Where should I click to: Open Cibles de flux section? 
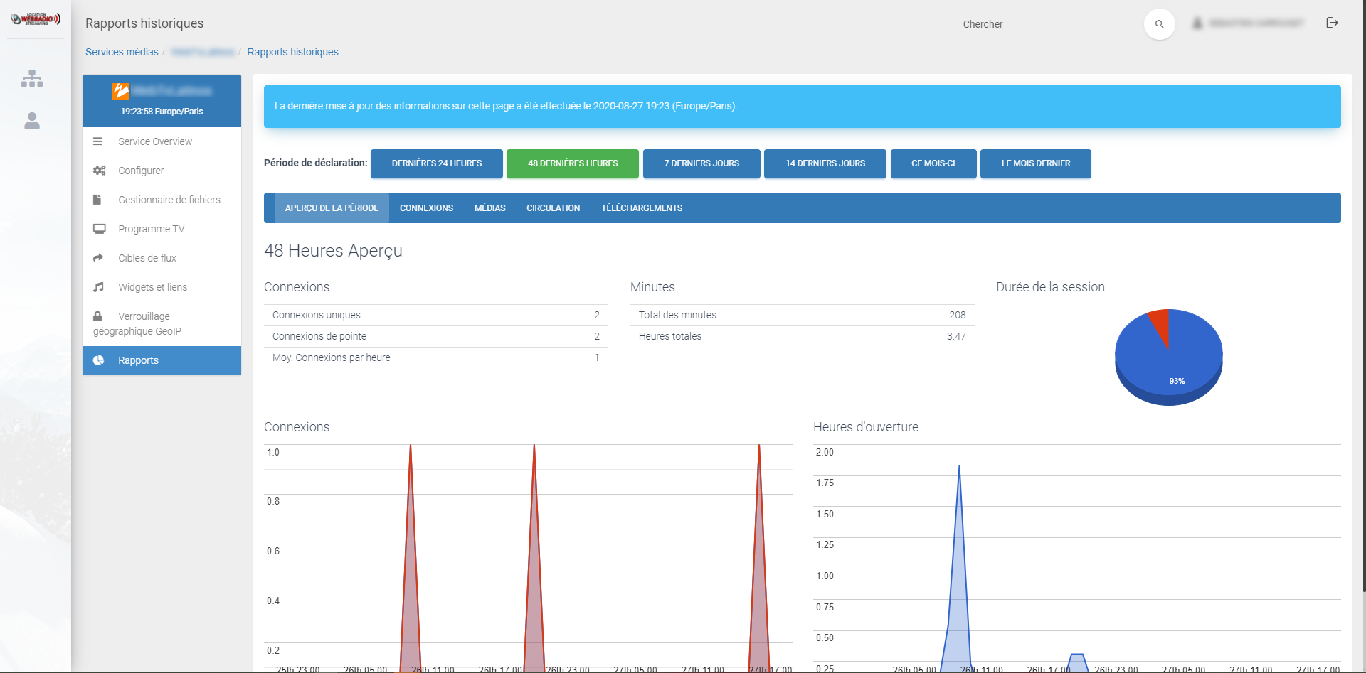(162, 258)
